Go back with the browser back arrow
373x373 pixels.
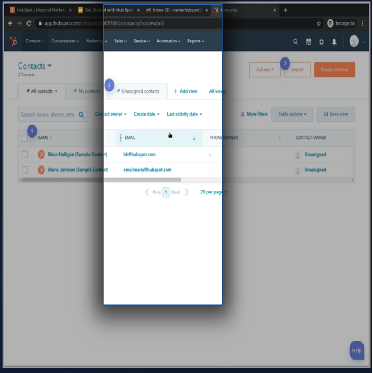[10, 23]
